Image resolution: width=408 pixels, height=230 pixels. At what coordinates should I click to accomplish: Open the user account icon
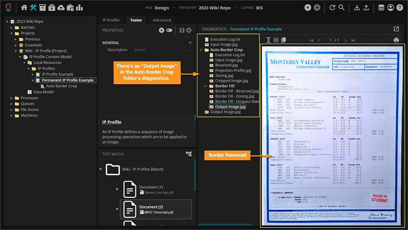[390, 7]
